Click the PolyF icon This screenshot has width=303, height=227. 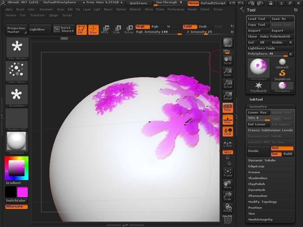(228, 220)
